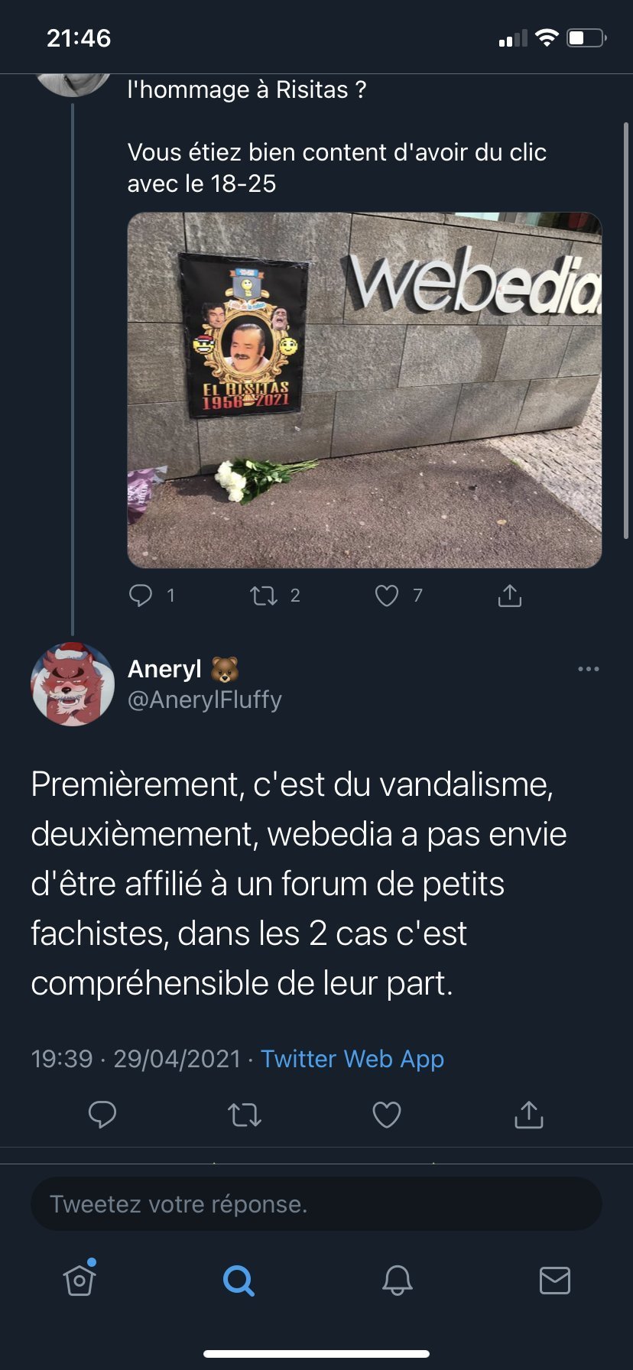Open the Webedia tribute photo
The height and width of the screenshot is (1370, 633).
365,390
